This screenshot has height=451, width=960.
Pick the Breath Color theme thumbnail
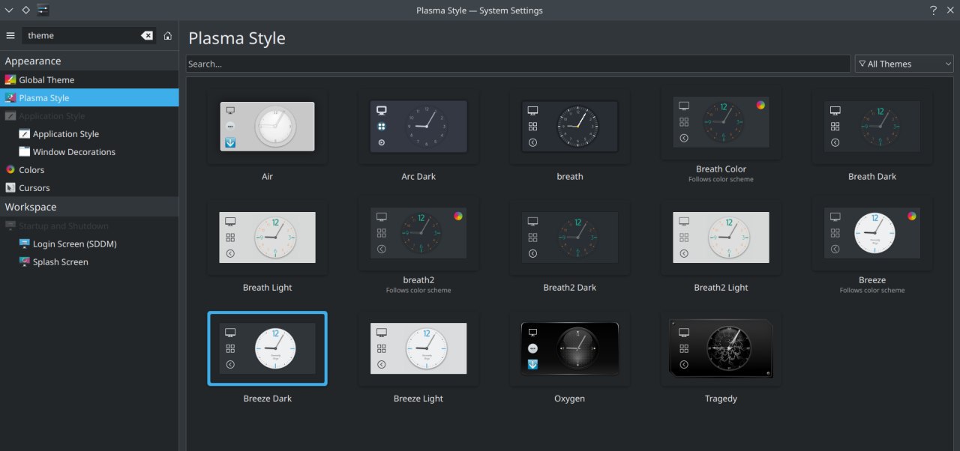click(x=721, y=122)
